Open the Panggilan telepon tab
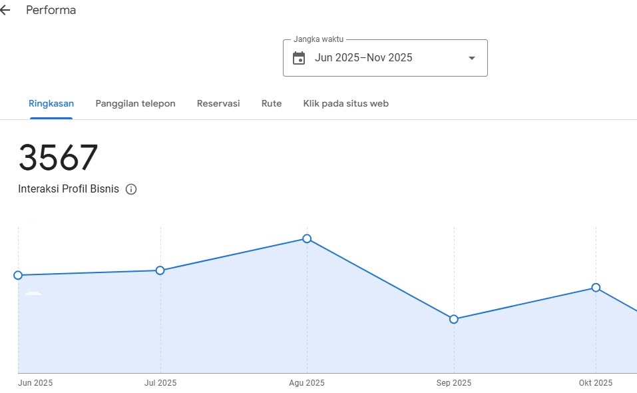 (135, 103)
